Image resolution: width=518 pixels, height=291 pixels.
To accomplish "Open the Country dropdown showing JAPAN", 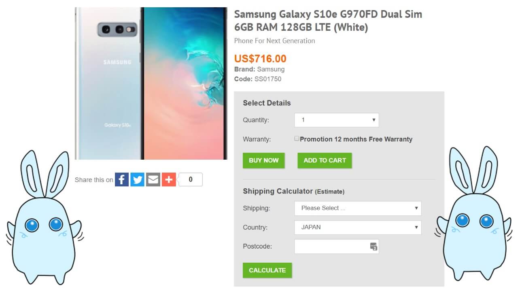I will (x=358, y=227).
